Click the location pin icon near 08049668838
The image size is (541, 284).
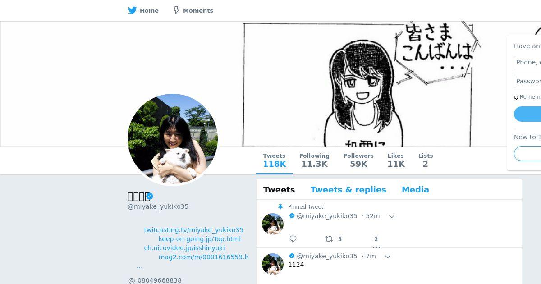[x=132, y=281]
